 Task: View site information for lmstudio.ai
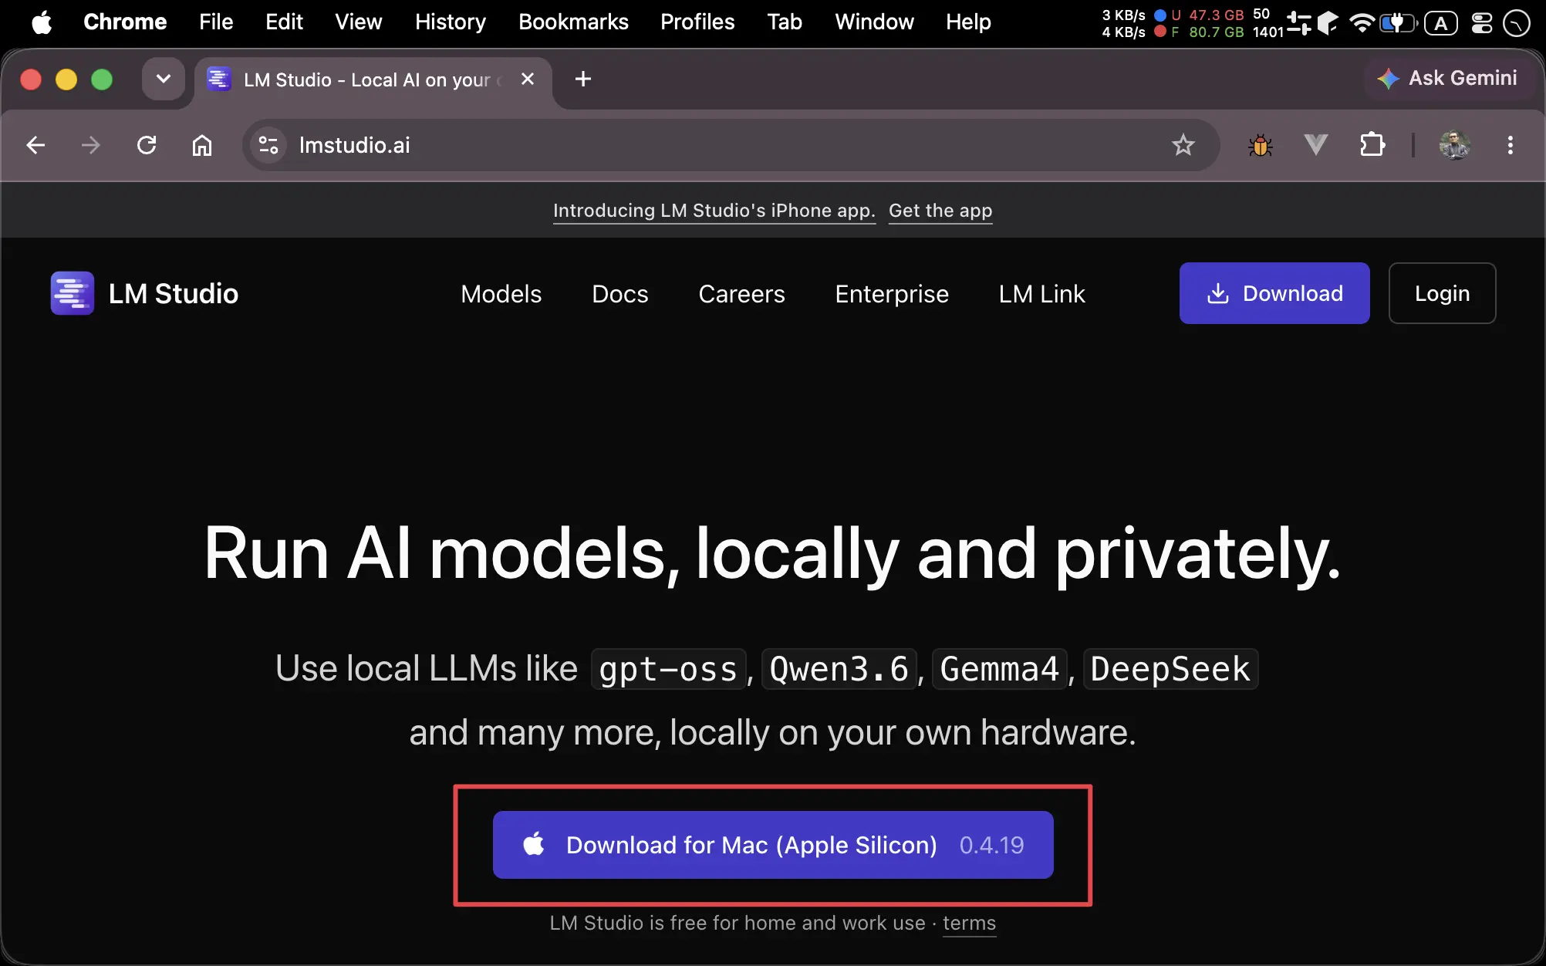tap(268, 145)
